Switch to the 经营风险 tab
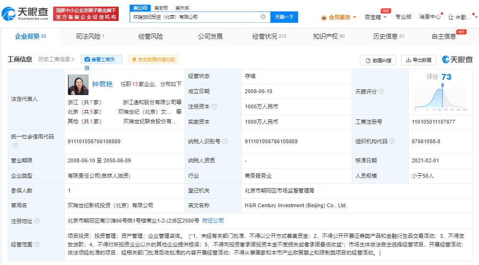This screenshot has height=265, width=479. pos(150,37)
